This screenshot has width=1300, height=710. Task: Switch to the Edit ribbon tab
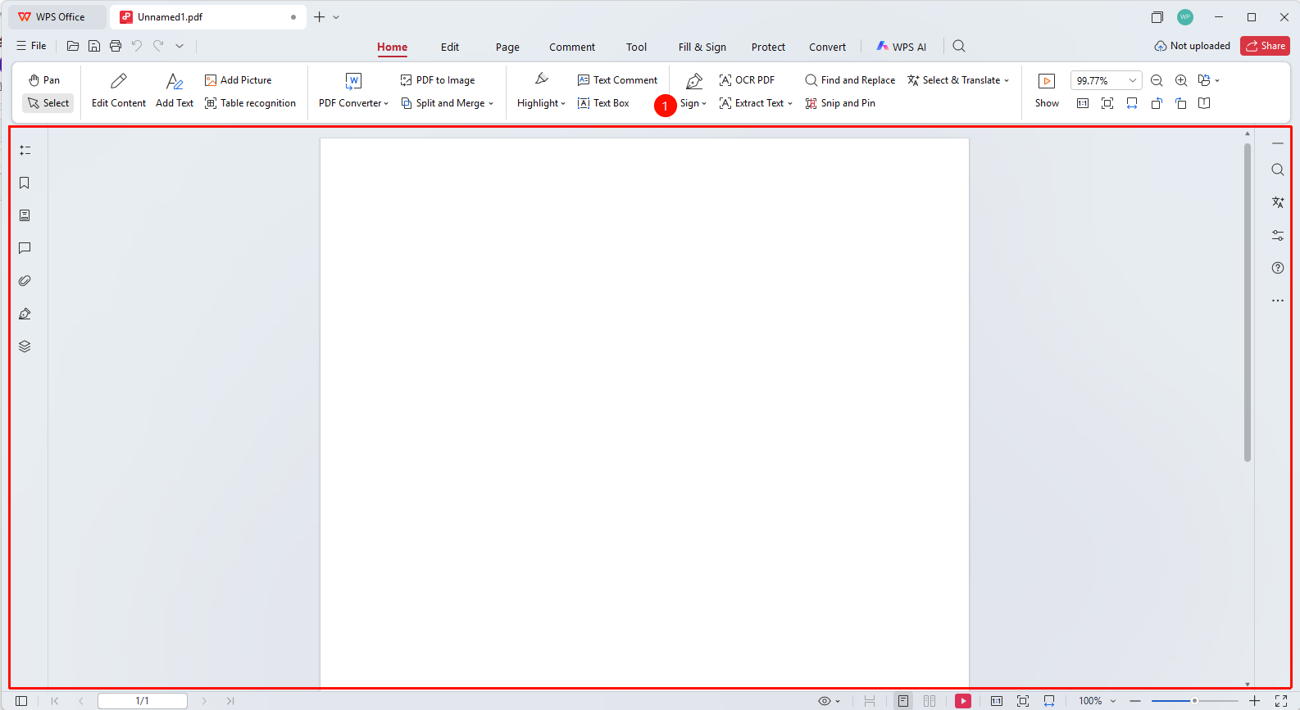(450, 47)
